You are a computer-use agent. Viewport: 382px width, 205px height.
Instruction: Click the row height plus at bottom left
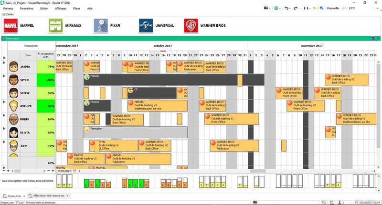[x=8, y=171]
